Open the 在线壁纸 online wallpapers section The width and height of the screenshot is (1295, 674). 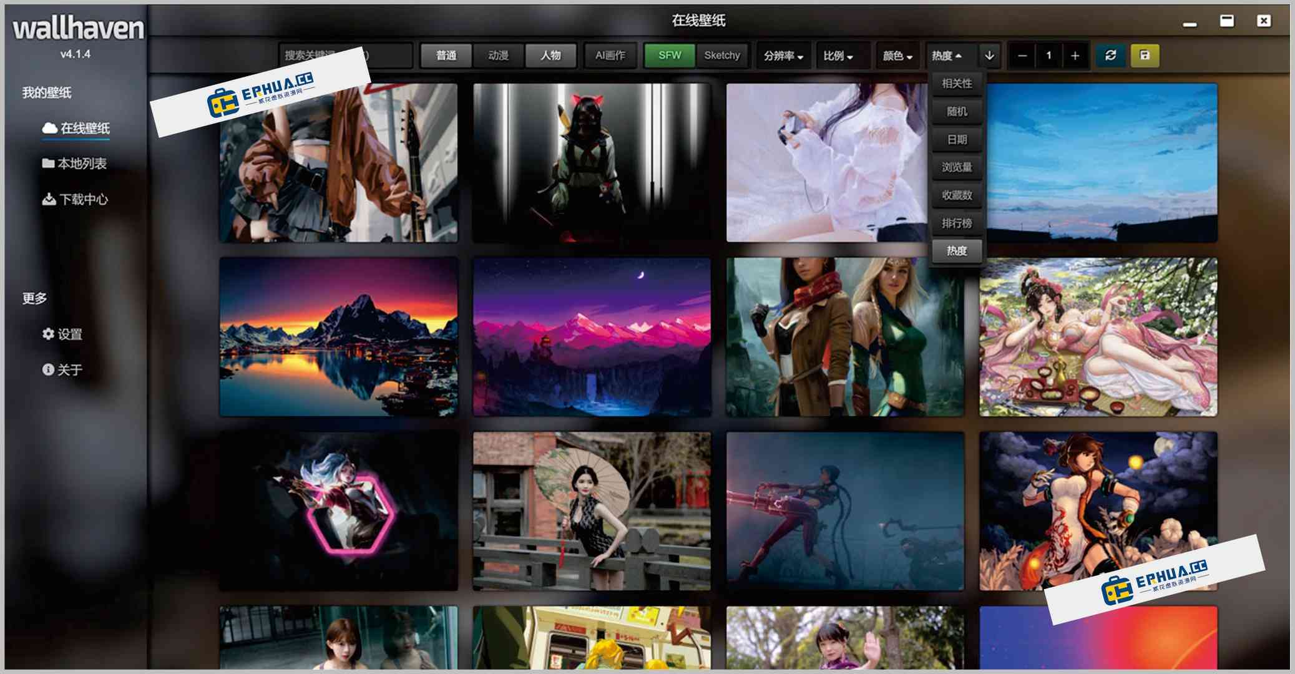(x=76, y=129)
